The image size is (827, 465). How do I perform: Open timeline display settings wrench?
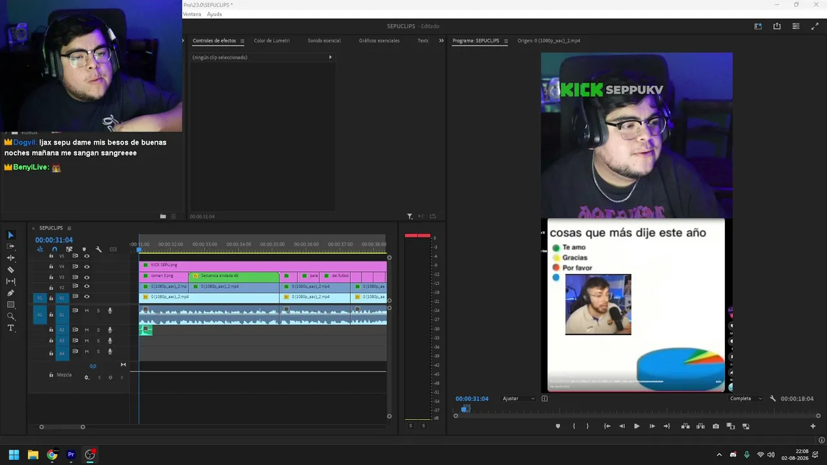[98, 249]
